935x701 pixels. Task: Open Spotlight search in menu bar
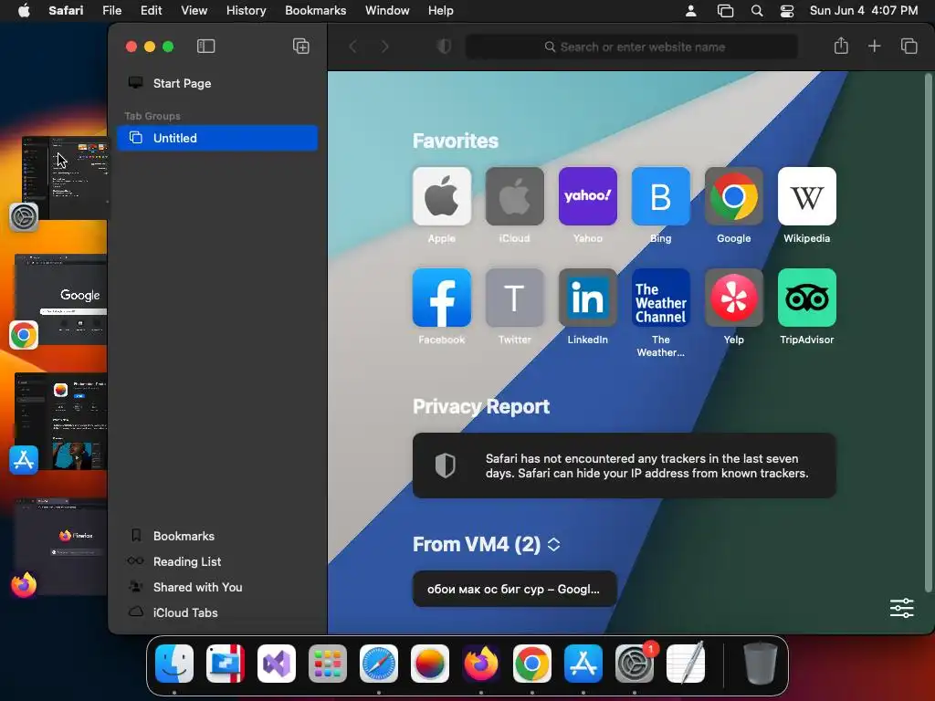757,11
